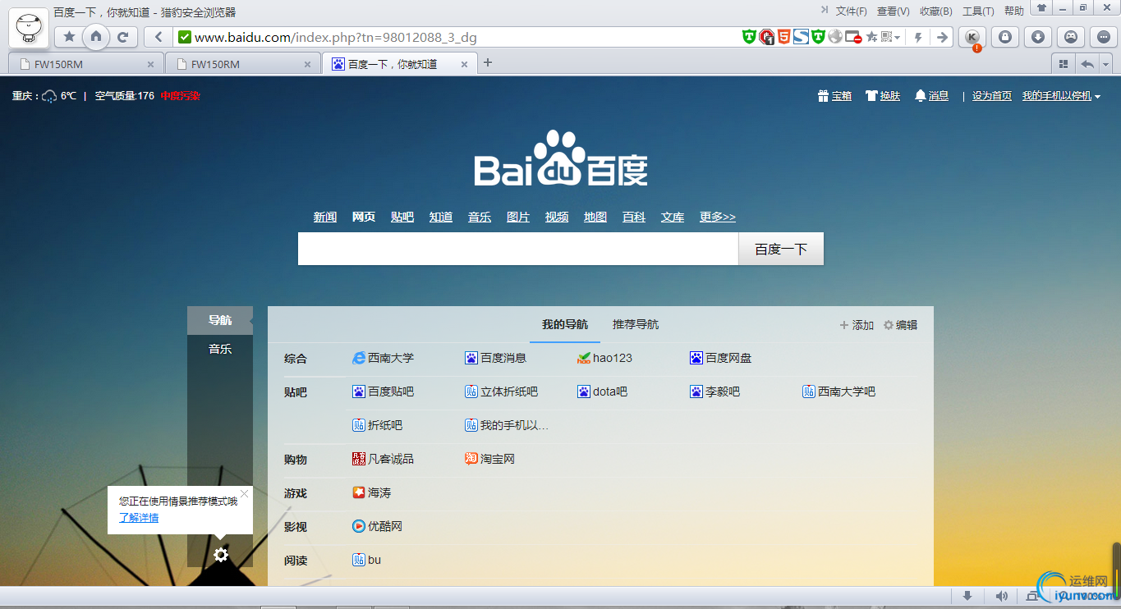
Task: Open the 收藏(B) menu
Action: [x=936, y=11]
